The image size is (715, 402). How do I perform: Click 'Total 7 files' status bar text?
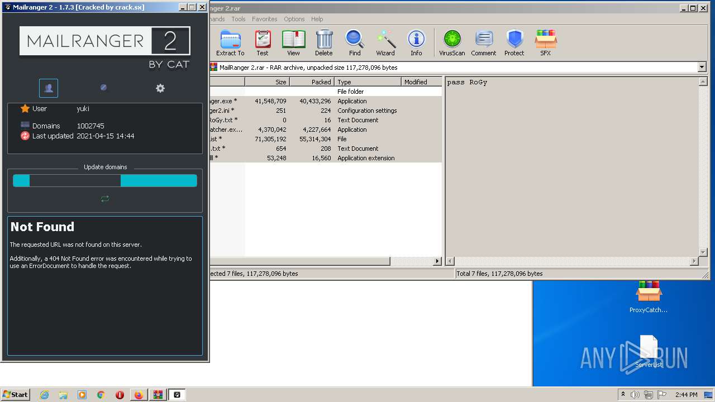pos(499,274)
